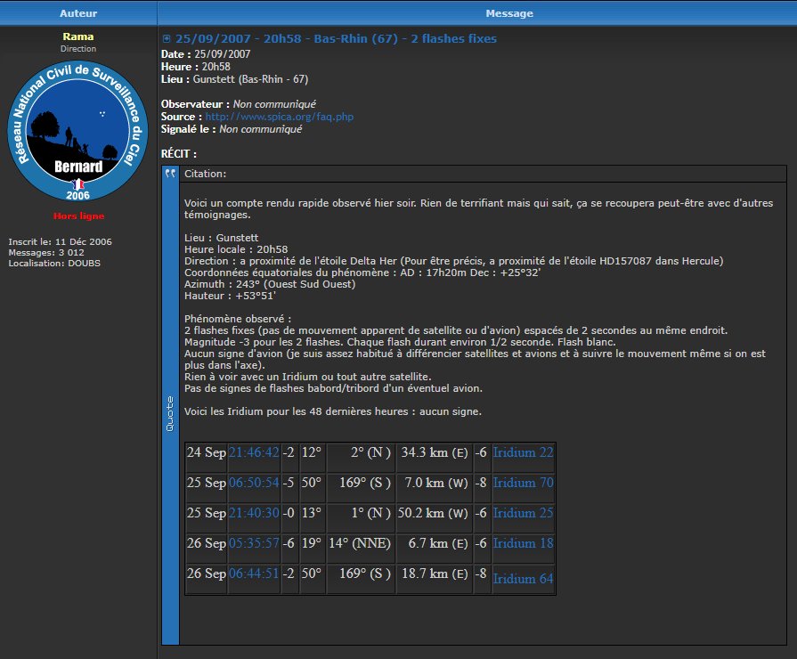Open the spica.org faq.php source link
Screen dimensions: 797x659
[280, 117]
